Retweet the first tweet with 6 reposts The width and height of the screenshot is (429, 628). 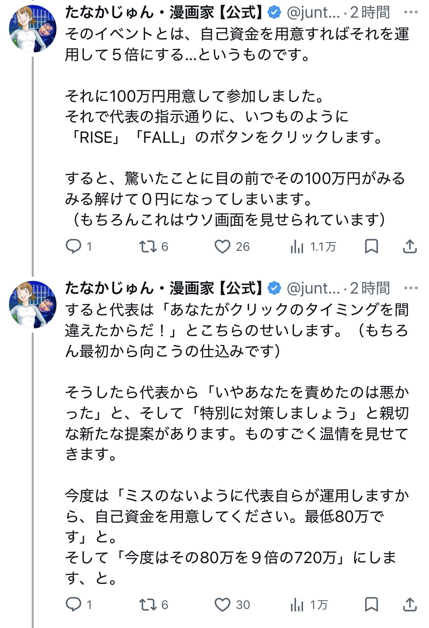pos(148,247)
